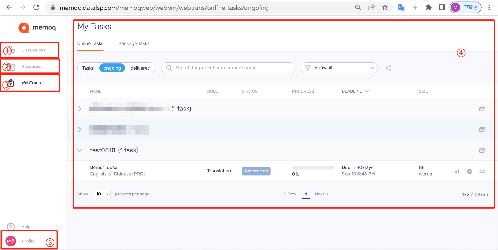Click the Due in 30 days deadline text
The image size is (498, 250).
[x=358, y=167]
